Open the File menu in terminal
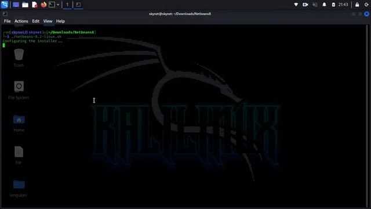Image resolution: width=371 pixels, height=209 pixels. (7, 21)
